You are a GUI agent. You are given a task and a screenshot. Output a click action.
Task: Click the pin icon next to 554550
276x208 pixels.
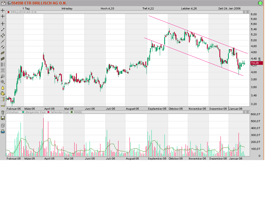coord(9,3)
